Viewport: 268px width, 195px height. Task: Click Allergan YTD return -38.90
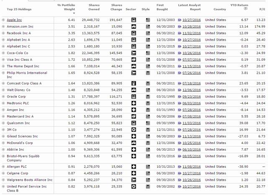coord(243,167)
